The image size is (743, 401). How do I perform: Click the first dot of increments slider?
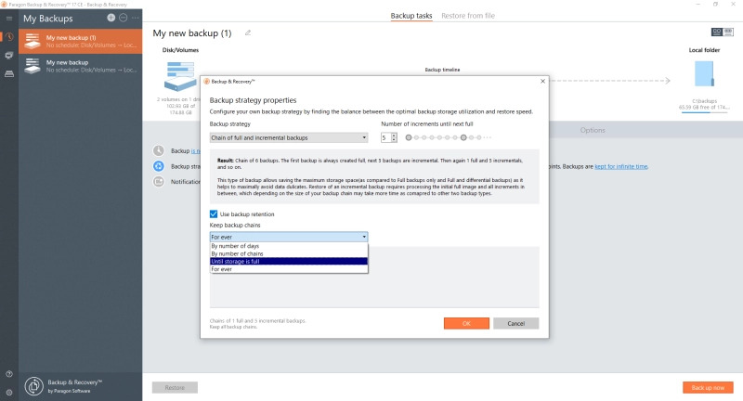[x=409, y=137]
